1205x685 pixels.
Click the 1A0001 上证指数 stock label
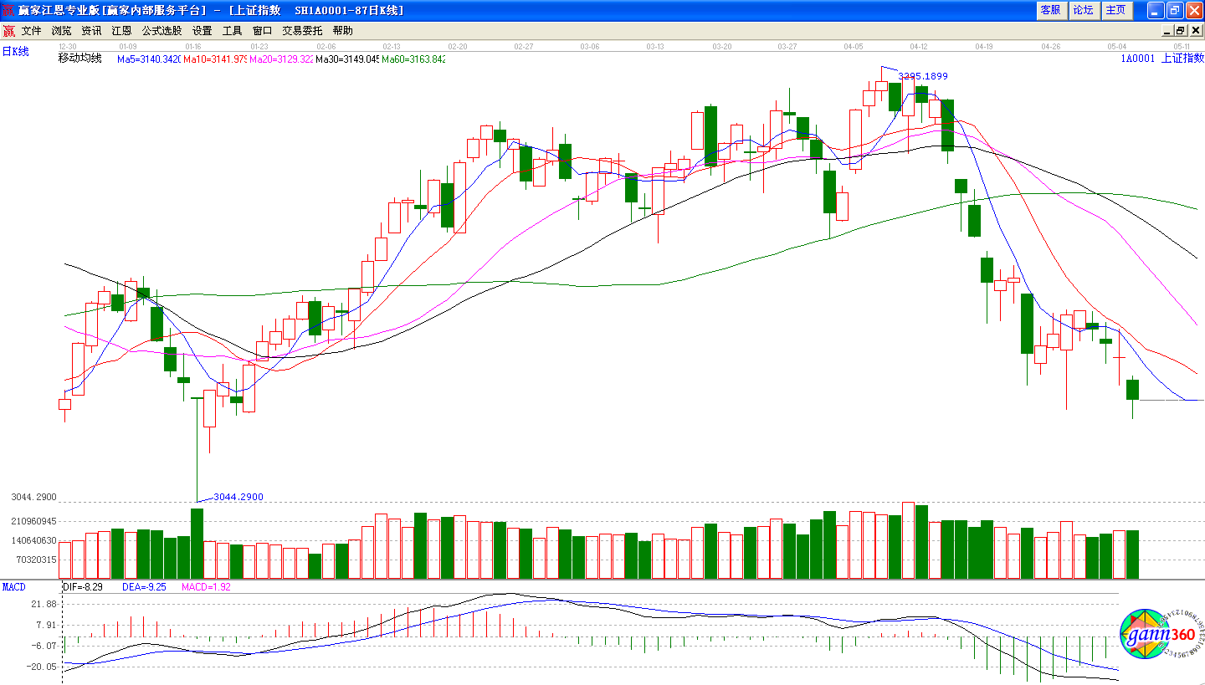click(x=1162, y=59)
